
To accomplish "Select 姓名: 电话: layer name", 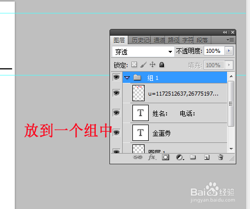I will (x=174, y=113).
